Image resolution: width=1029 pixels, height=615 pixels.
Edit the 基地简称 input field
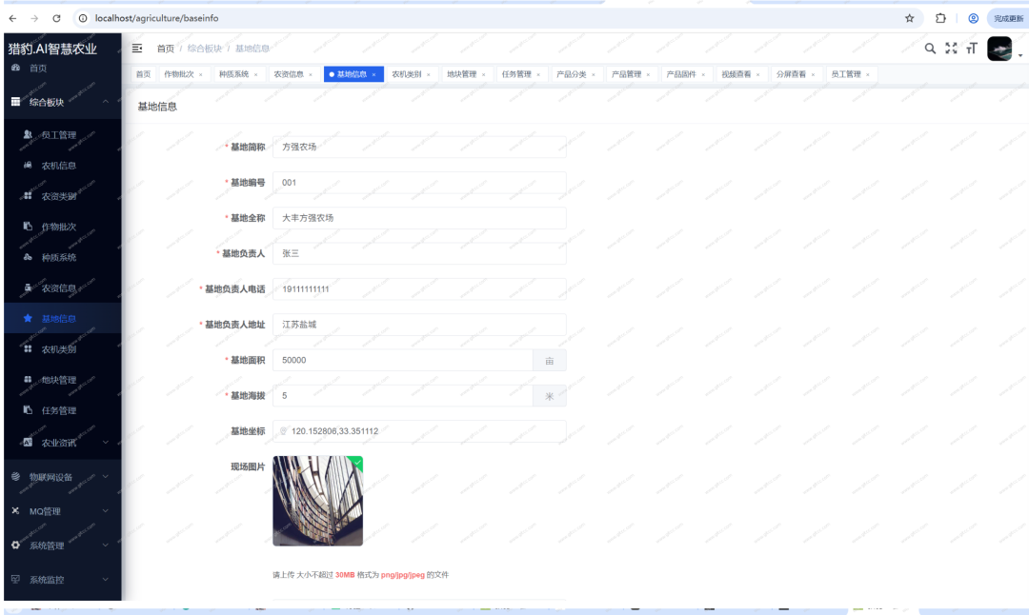pyautogui.click(x=419, y=147)
